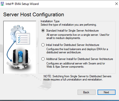The height and width of the screenshot is (101, 119).
Task: Click the 'Intel® EMA Setup Wizard' window title
Action: click(22, 4)
